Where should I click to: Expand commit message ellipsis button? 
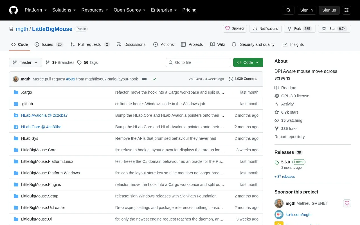[144, 79]
